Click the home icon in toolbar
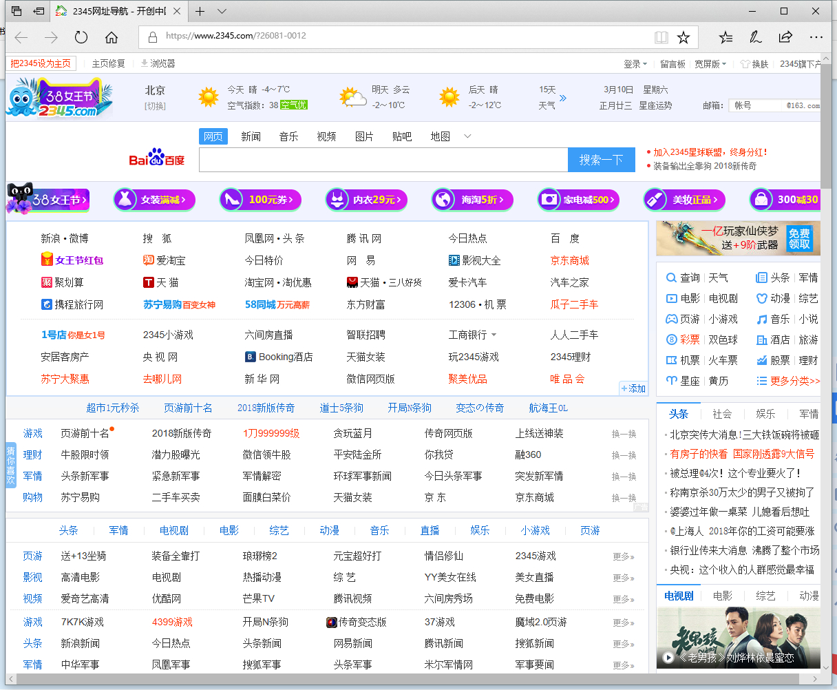 pos(112,37)
